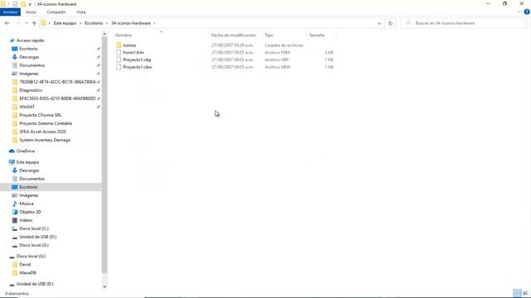Open the Archivo ribbon tab
Viewport: 531px width, 298px height.
point(10,12)
